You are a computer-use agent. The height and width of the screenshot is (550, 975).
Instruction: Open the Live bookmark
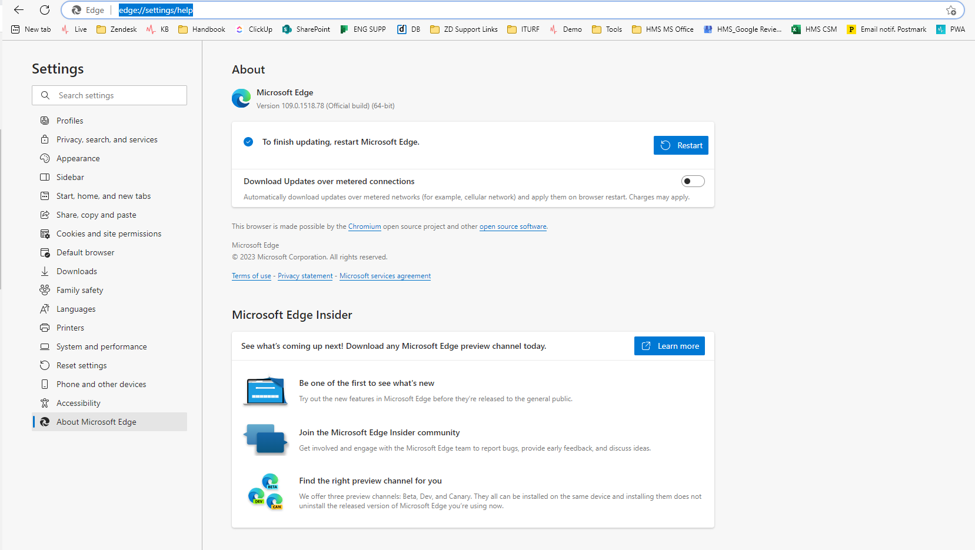coord(74,29)
